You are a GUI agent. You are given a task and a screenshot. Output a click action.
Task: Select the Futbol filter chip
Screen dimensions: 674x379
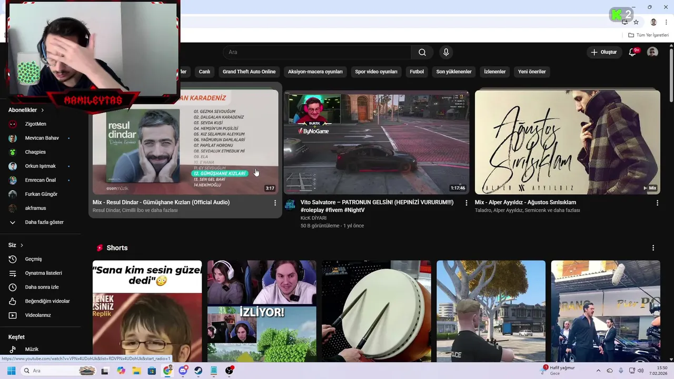coord(417,72)
